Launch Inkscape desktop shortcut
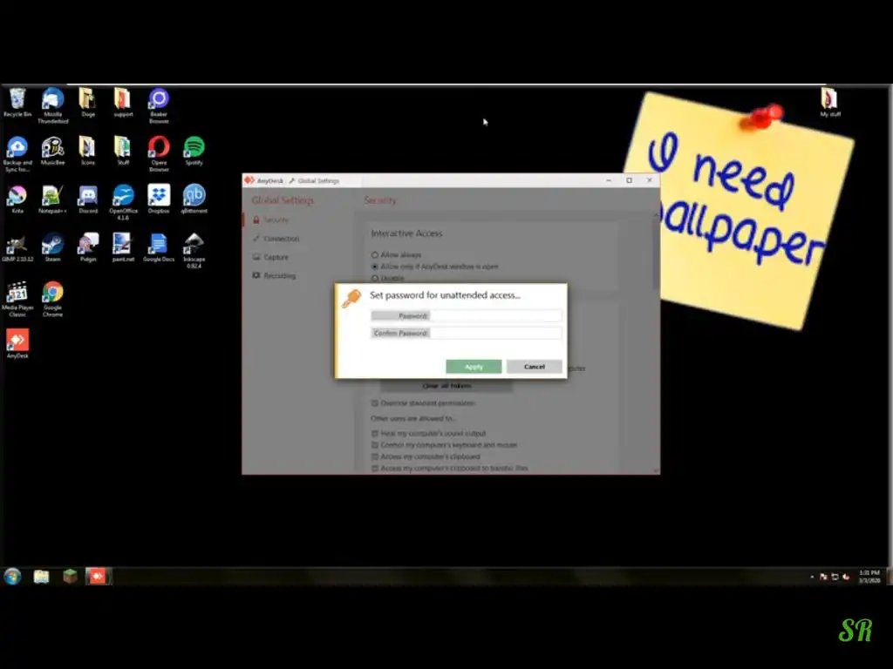The height and width of the screenshot is (669, 893). [x=194, y=250]
